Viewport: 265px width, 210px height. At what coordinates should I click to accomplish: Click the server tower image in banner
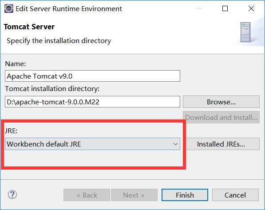pos(245,32)
